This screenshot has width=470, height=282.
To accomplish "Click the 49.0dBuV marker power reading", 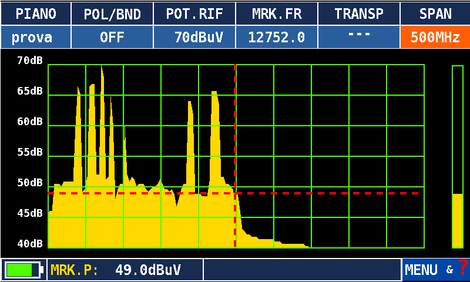I will pyautogui.click(x=148, y=270).
